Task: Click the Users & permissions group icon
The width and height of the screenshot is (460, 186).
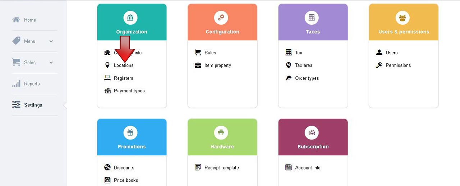Action: (x=402, y=17)
